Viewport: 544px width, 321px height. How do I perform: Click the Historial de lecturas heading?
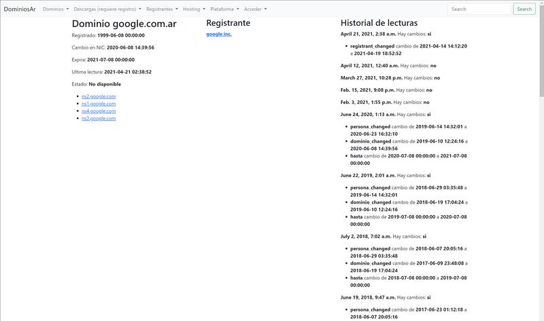click(379, 23)
